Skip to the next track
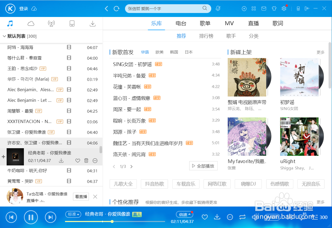Image resolution: width=332 pixels, height=228 pixels. 50,217
